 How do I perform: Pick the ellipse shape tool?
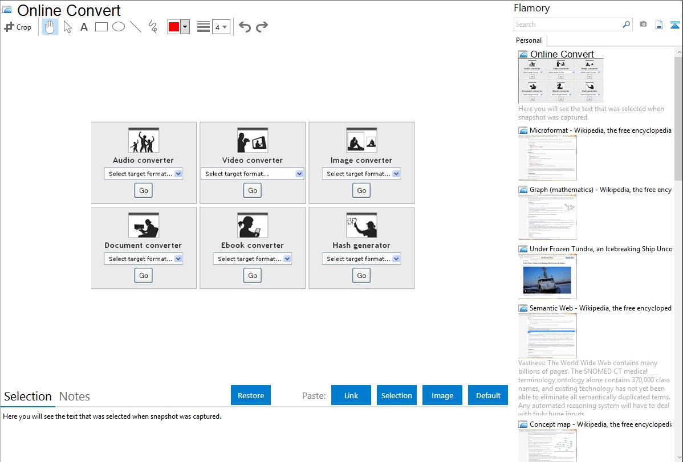click(119, 27)
